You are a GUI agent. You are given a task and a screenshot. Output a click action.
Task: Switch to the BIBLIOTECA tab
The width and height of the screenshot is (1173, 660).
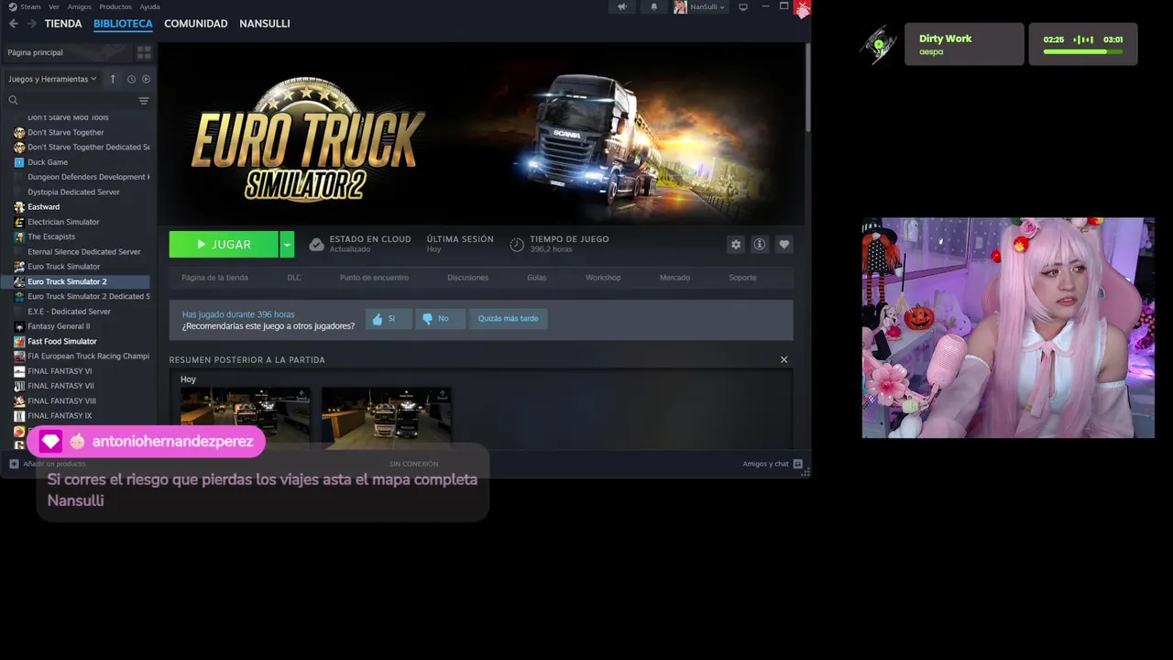pos(123,24)
